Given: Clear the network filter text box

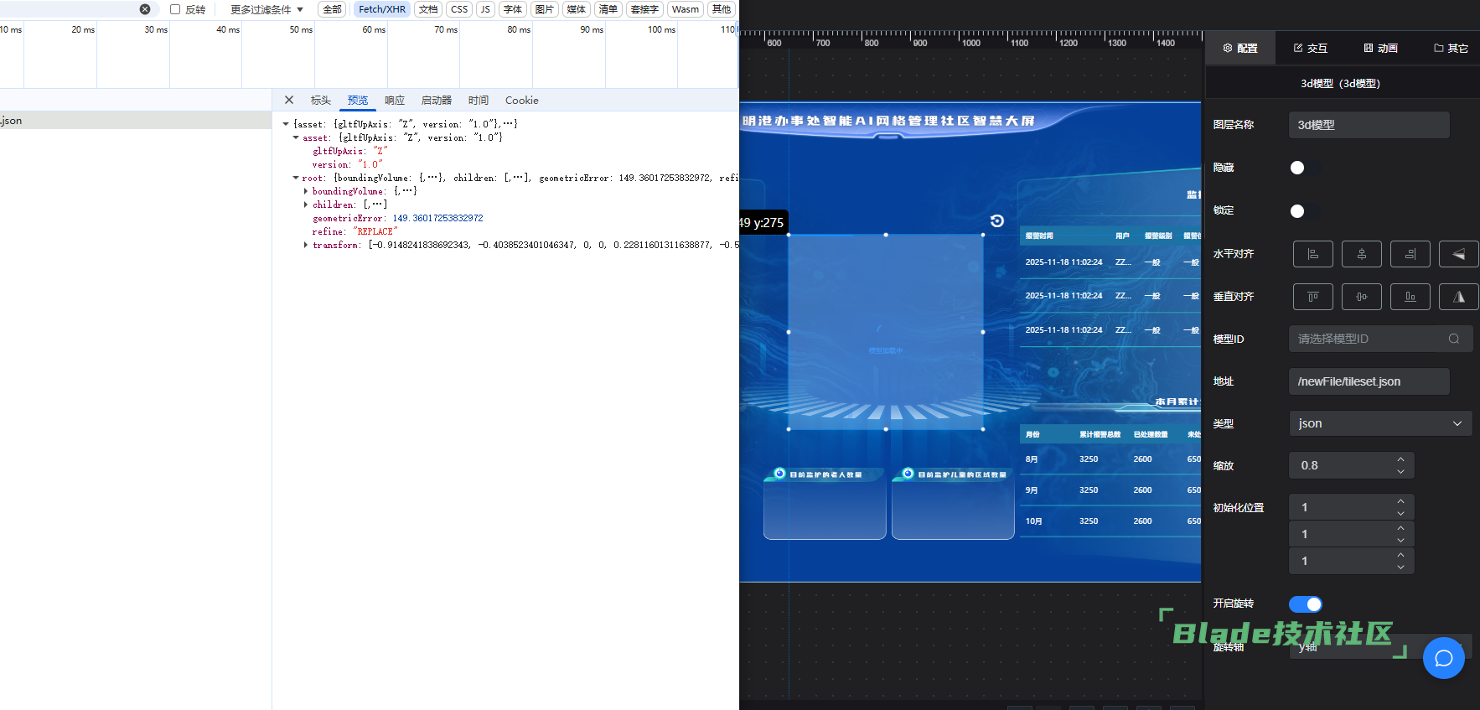Looking at the screenshot, I should (x=145, y=9).
